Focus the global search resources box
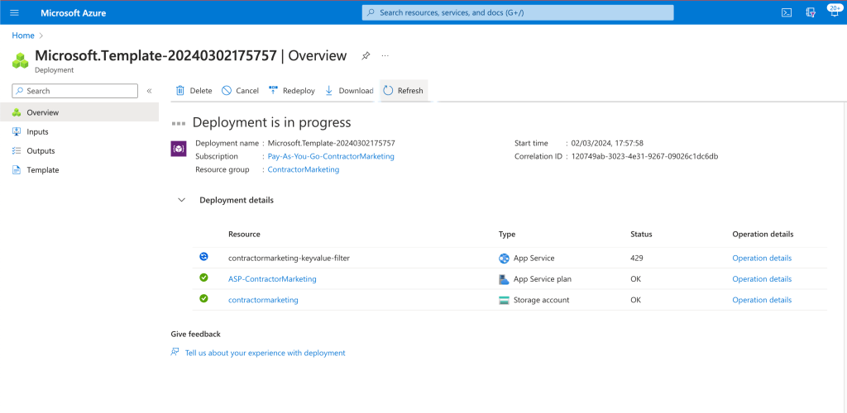Image resolution: width=847 pixels, height=413 pixels. tap(518, 12)
